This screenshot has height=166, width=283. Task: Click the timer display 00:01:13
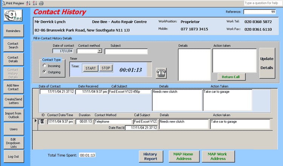tap(131, 70)
